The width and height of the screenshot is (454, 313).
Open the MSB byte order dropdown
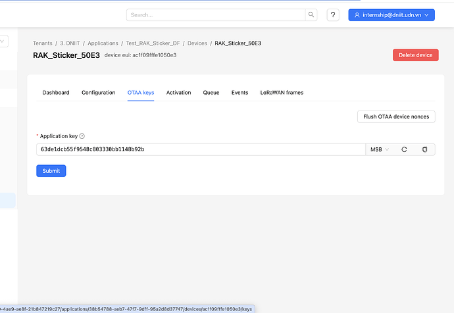tap(380, 150)
